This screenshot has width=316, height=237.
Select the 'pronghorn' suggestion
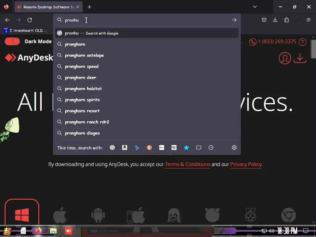click(147, 44)
